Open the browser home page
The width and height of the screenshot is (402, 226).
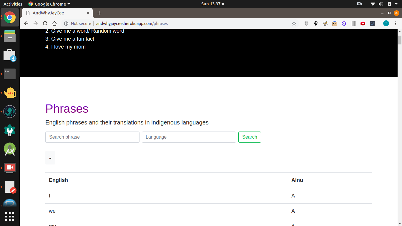(54, 24)
